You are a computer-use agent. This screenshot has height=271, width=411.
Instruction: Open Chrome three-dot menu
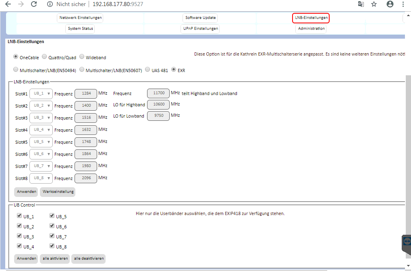click(403, 4)
